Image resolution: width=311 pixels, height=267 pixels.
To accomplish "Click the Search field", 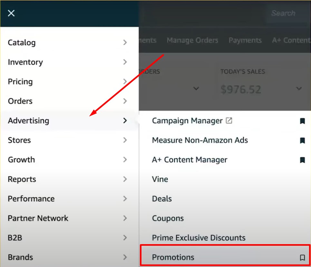I will [283, 13].
